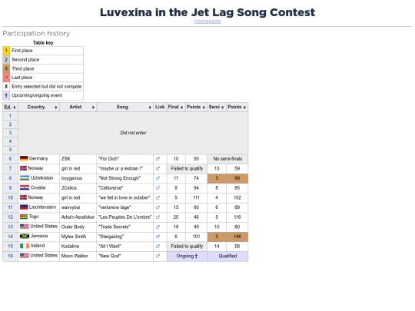The width and height of the screenshot is (415, 311).
Task: Click the red Last place key swatch
Action: (x=6, y=78)
